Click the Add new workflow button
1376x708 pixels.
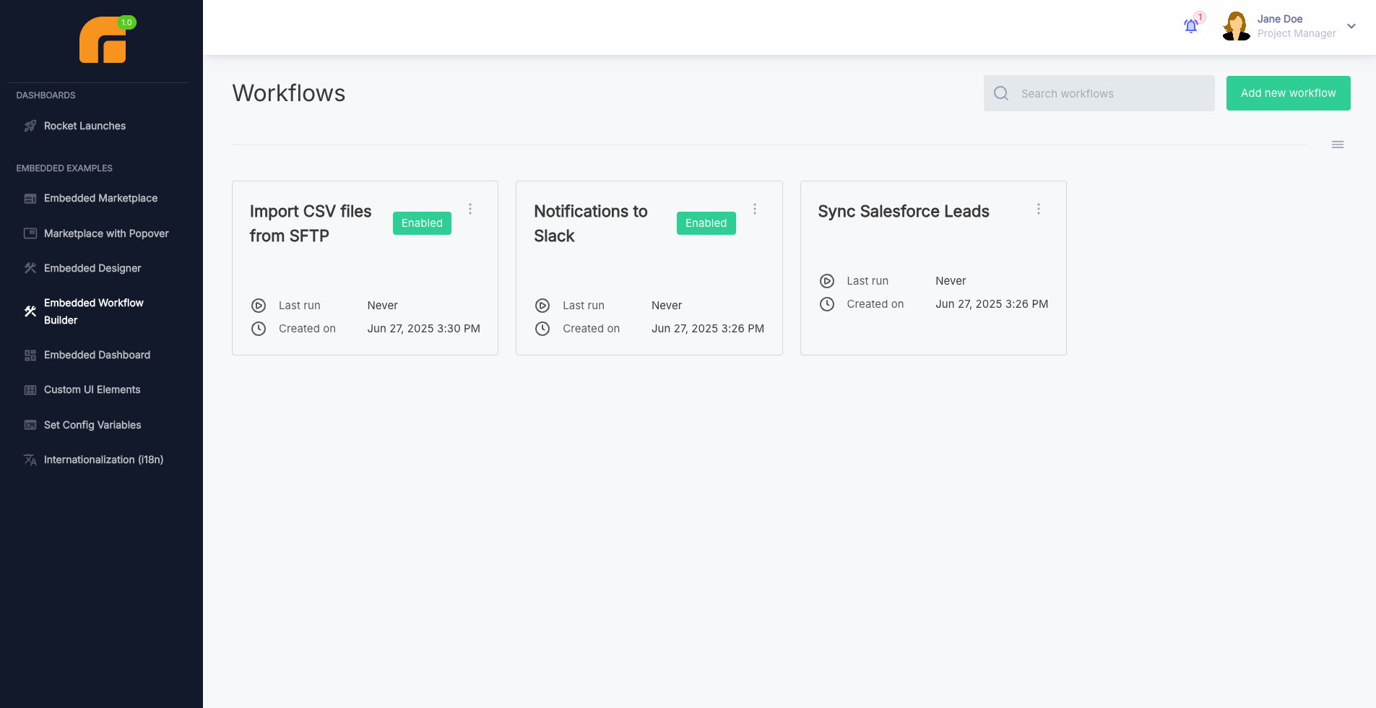click(1288, 93)
